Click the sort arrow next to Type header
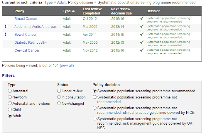206x134 pixels. 73,11
